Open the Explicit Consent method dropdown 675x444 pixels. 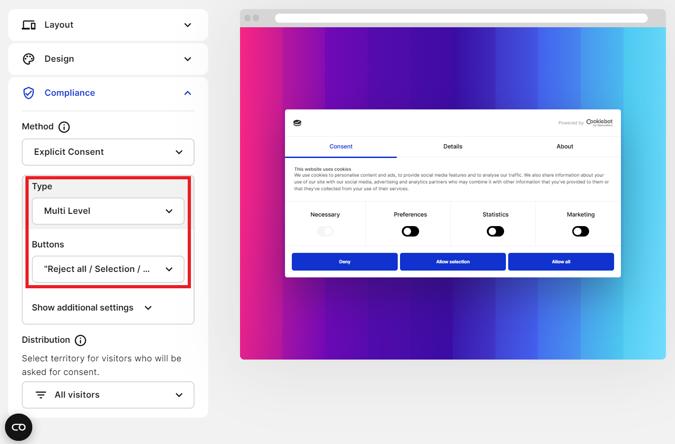(108, 152)
